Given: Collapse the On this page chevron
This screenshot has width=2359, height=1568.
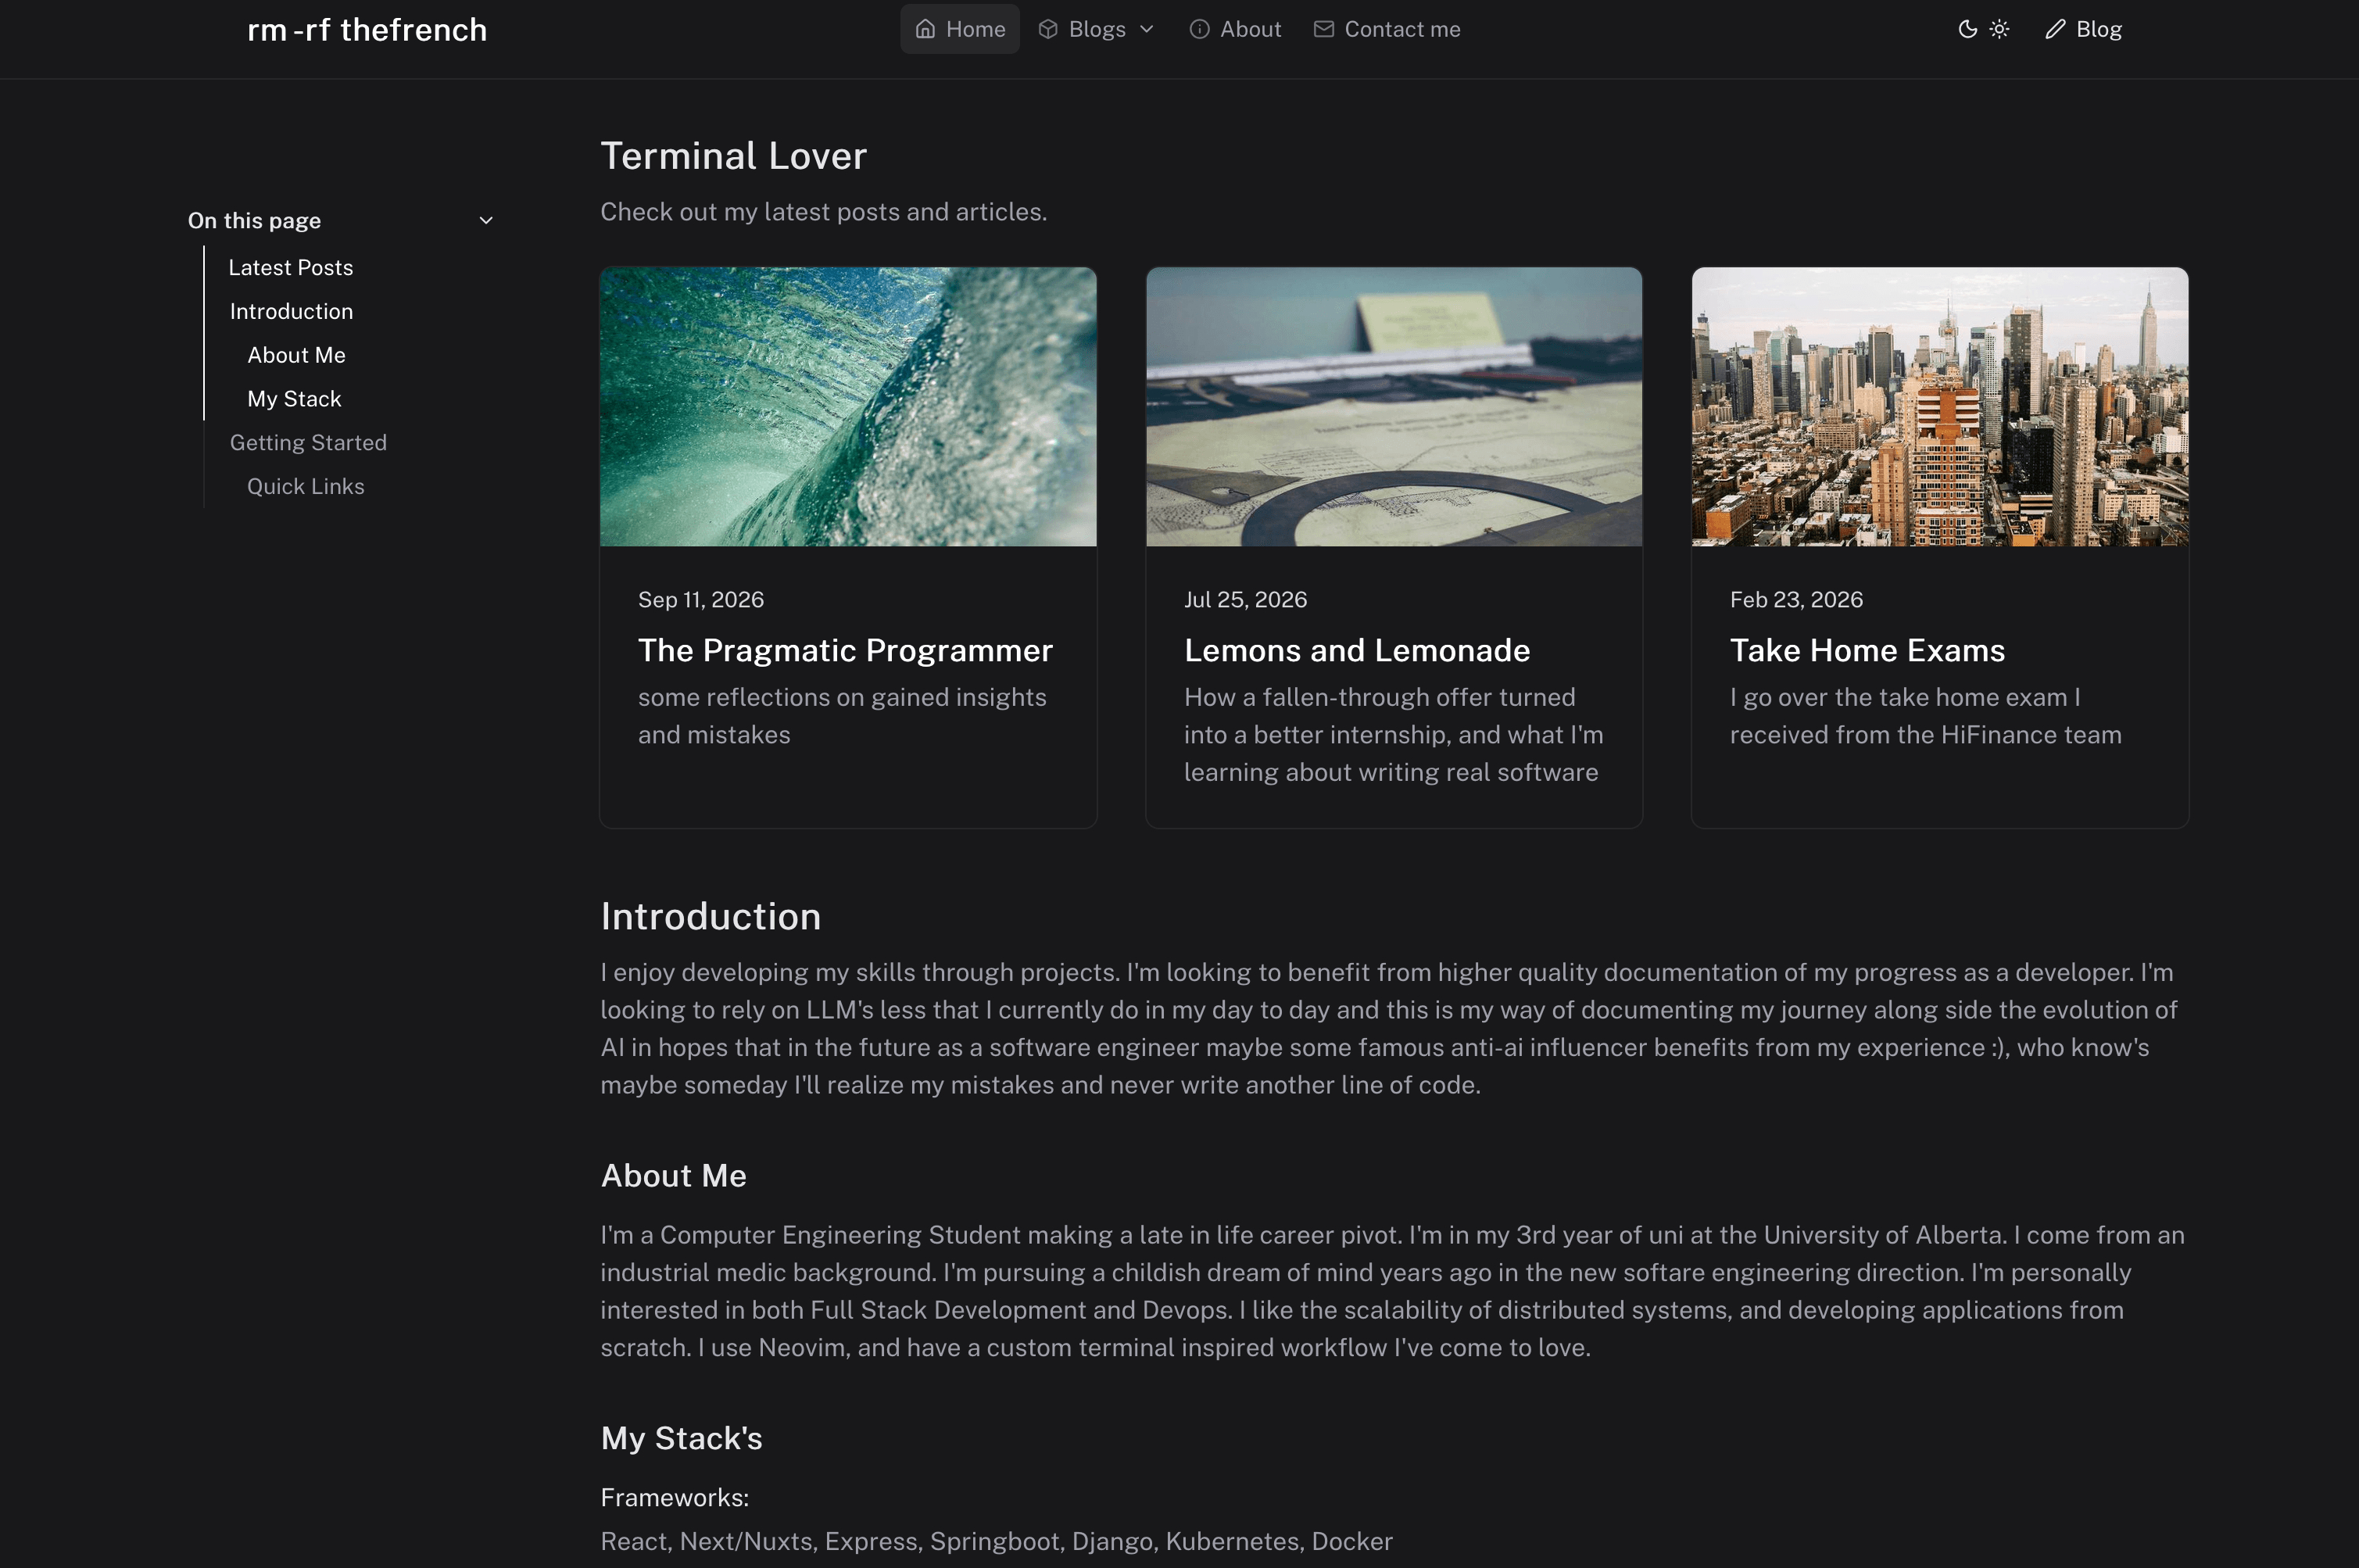Looking at the screenshot, I should [486, 220].
